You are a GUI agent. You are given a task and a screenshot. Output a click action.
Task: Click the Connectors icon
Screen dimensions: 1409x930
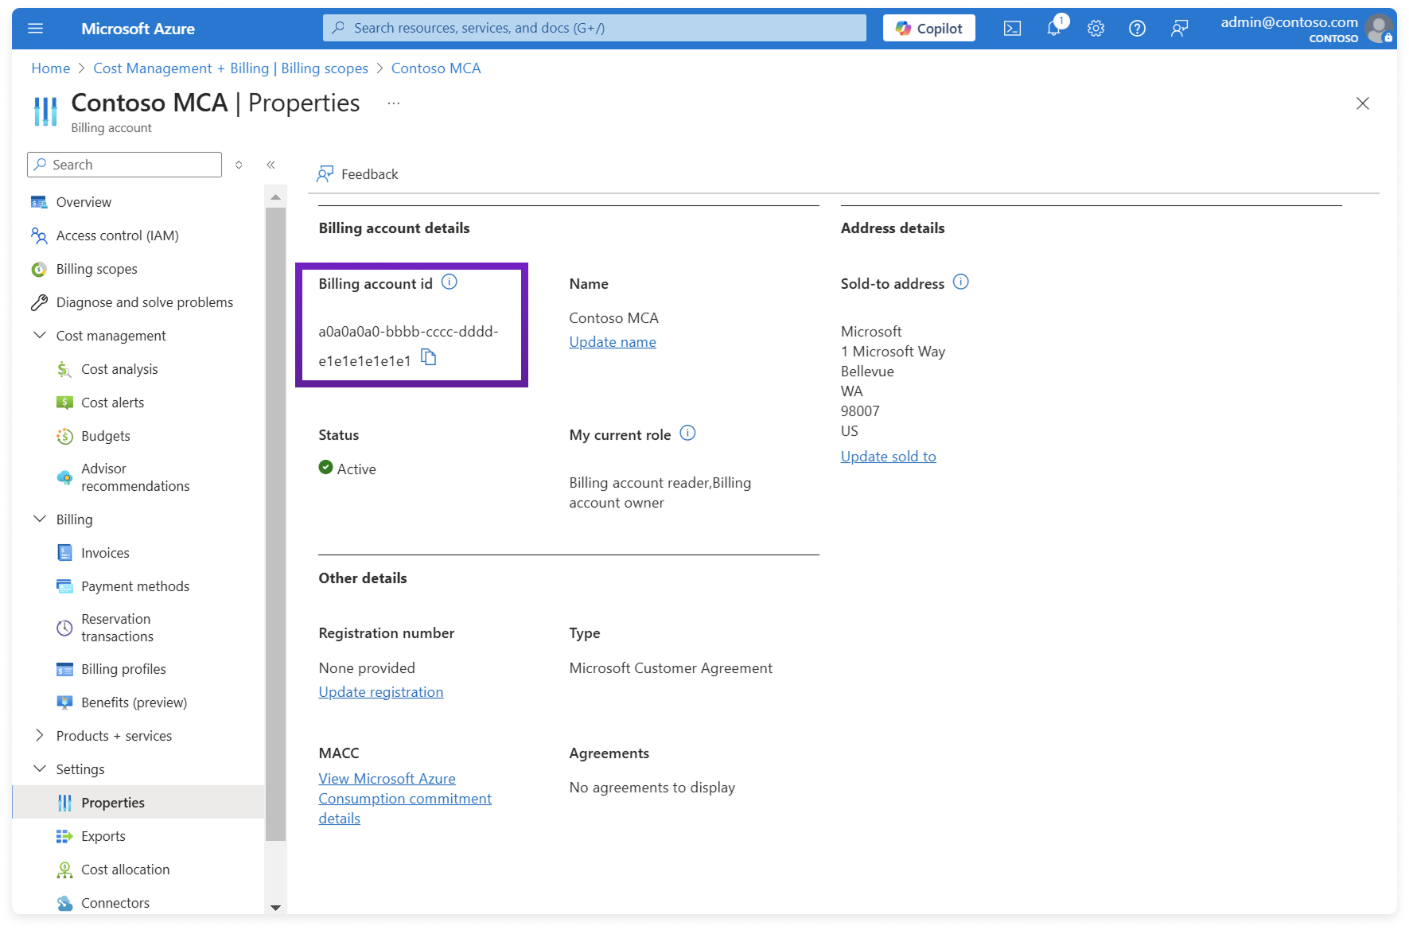click(x=64, y=903)
